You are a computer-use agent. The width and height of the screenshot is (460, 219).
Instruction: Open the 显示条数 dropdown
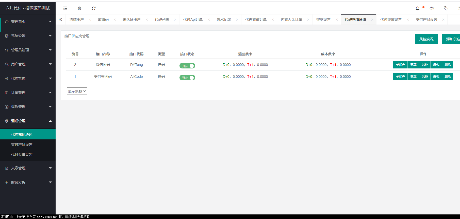click(x=77, y=91)
